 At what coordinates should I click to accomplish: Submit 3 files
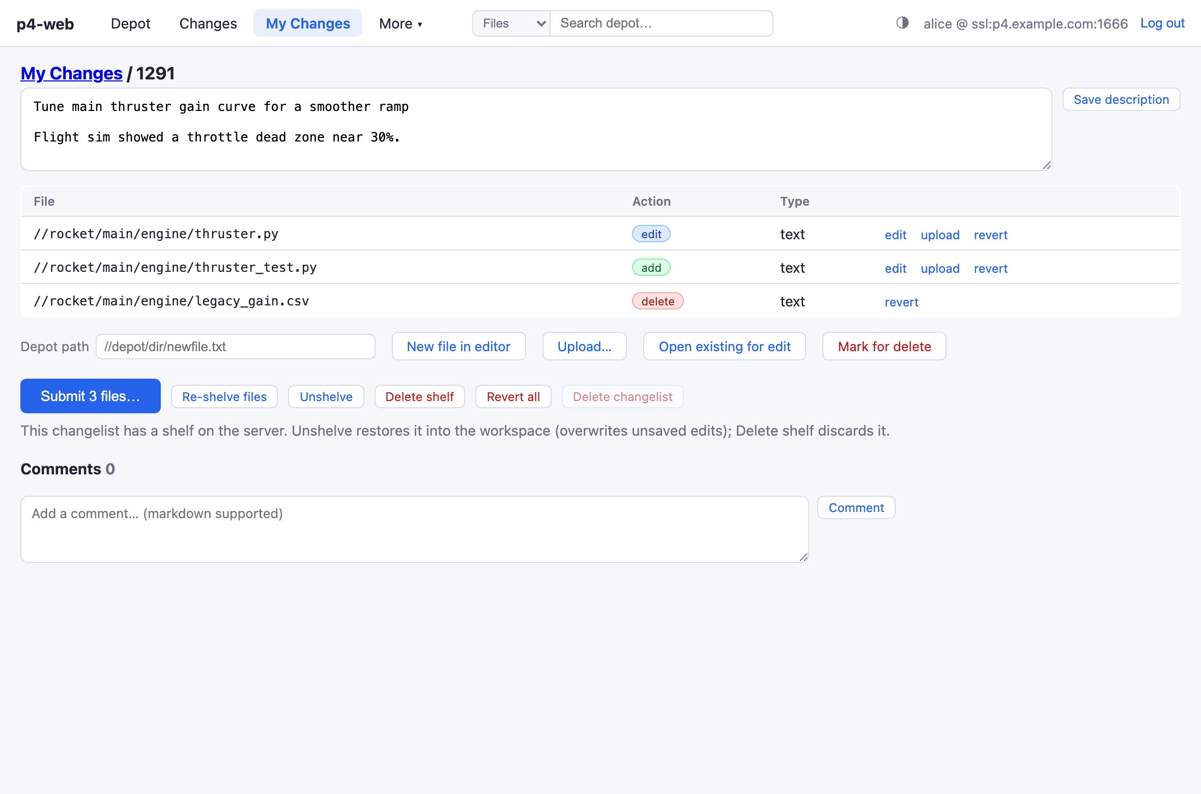point(91,396)
